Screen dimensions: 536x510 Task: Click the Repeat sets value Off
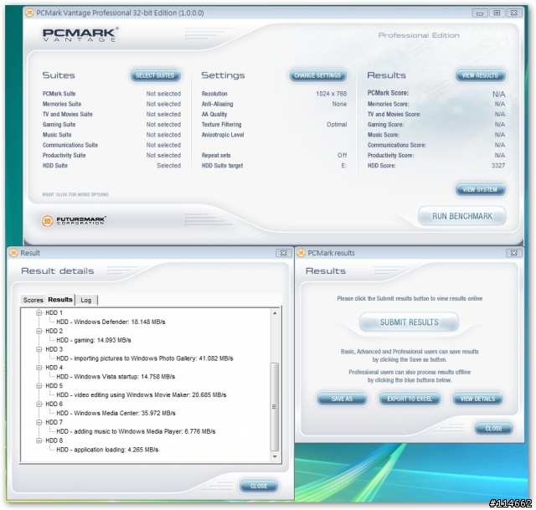coord(343,155)
